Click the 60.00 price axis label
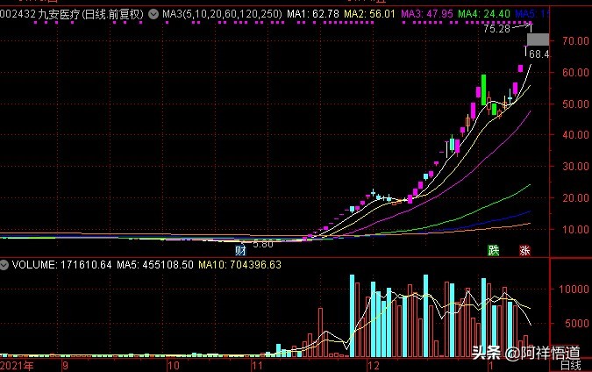The height and width of the screenshot is (372, 592). (x=575, y=73)
